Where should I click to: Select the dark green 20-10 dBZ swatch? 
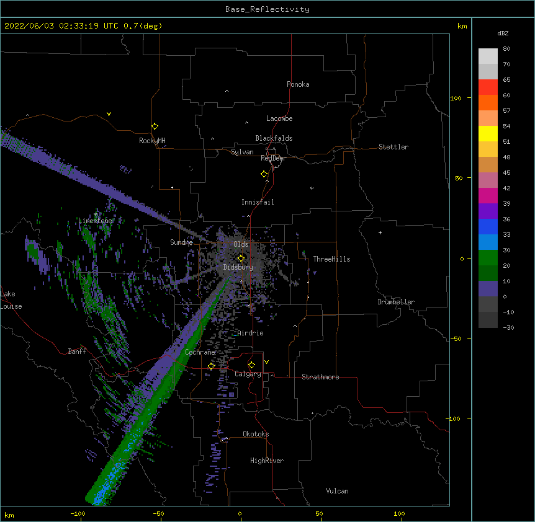[488, 273]
